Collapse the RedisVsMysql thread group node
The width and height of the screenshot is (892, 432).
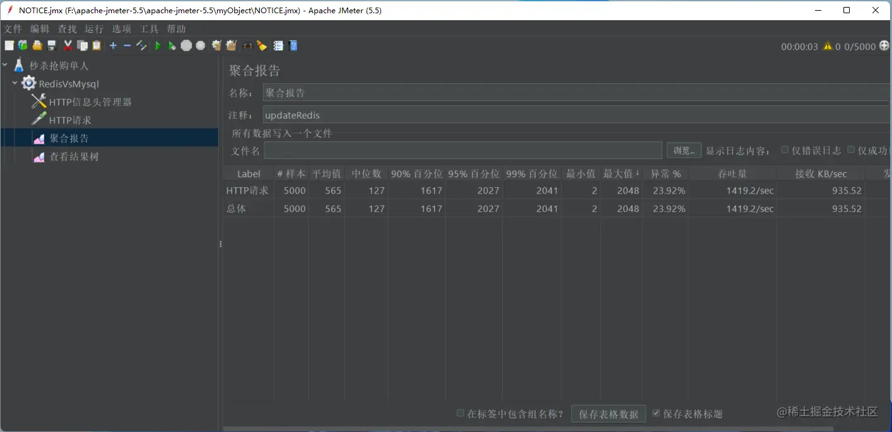(15, 83)
